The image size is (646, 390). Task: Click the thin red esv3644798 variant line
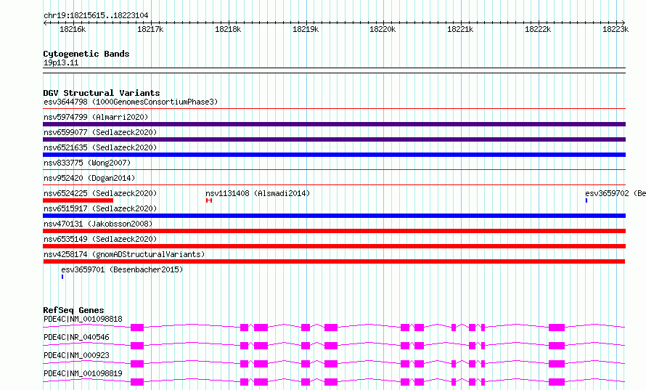[x=334, y=109]
